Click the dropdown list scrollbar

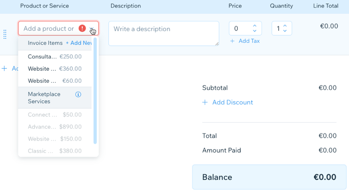click(95, 91)
